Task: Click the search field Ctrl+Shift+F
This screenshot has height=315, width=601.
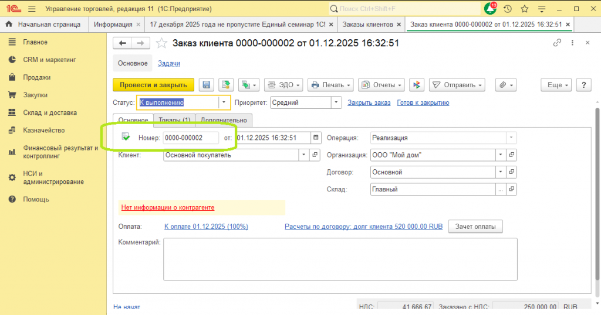Action: (404, 8)
